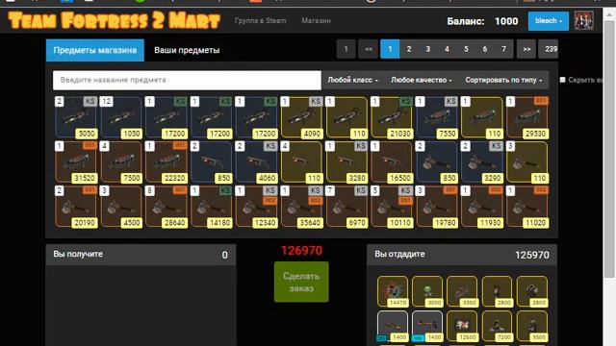Screen dimensions: 616x346
Task: Open the Любое качество filter dropdown
Action: [x=422, y=80]
